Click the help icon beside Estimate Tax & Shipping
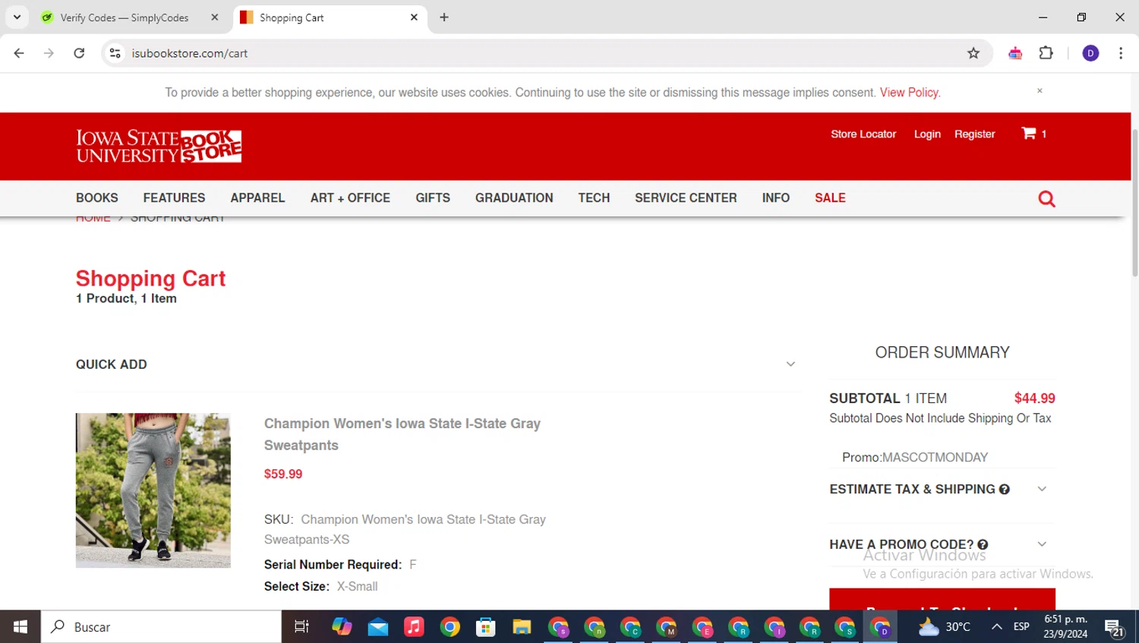 point(1005,490)
